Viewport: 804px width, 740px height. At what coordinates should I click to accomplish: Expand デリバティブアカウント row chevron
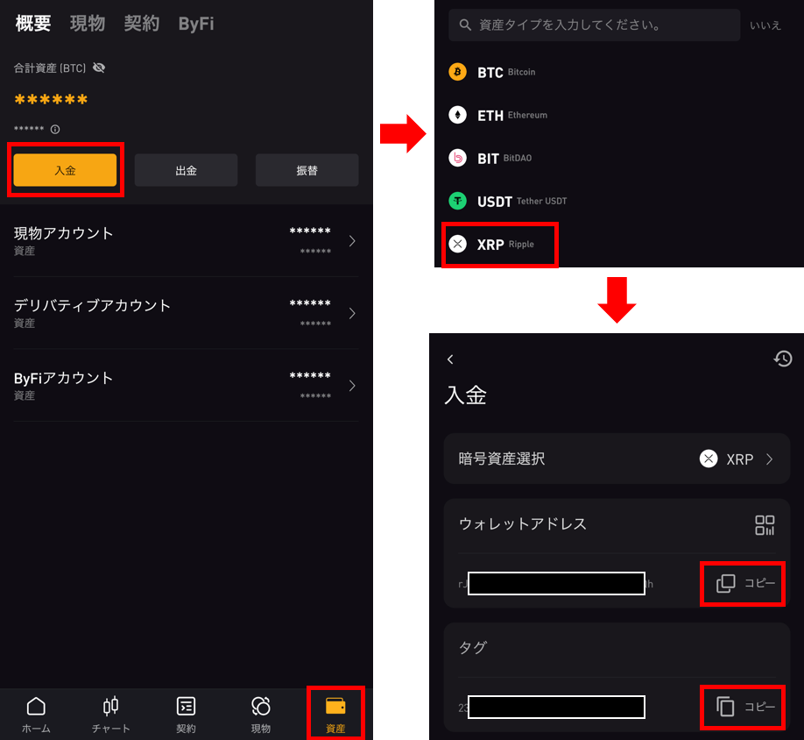352,313
